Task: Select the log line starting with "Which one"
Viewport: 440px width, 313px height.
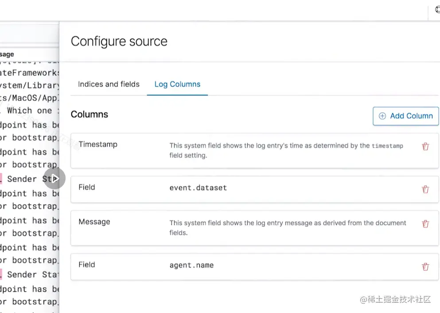Action: point(29,111)
